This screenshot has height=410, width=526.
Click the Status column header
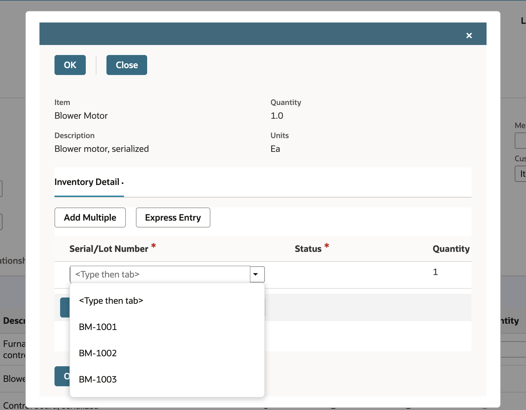pyautogui.click(x=308, y=249)
